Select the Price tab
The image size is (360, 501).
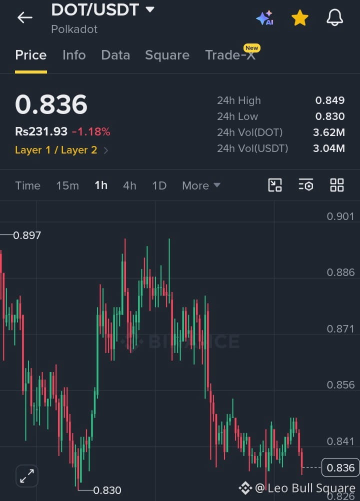pos(30,55)
